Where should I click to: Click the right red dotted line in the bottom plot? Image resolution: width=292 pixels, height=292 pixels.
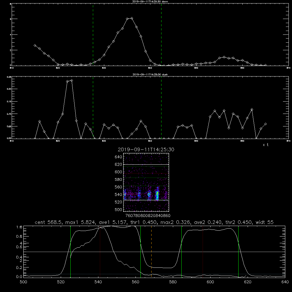(x=203, y=252)
